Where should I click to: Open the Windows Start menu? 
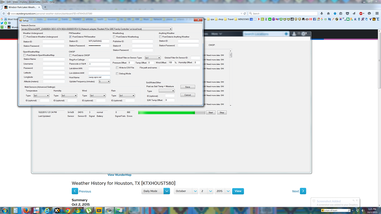coord(5,210)
